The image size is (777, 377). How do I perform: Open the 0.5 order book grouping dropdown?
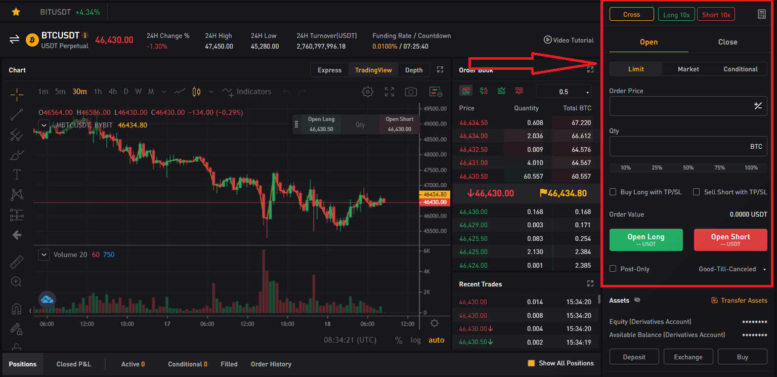563,91
